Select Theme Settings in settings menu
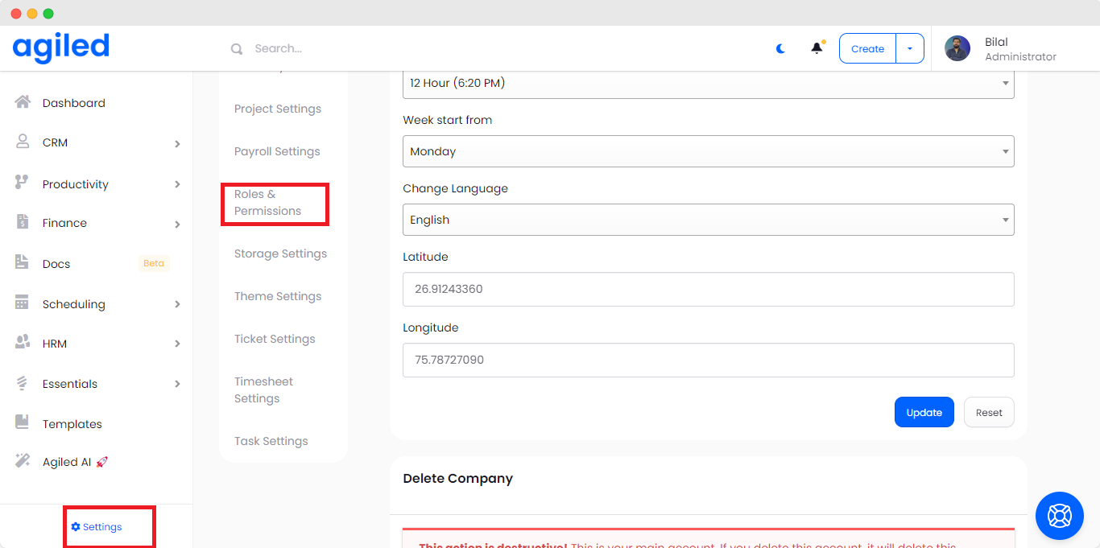Viewport: 1100px width, 548px height. pyautogui.click(x=278, y=296)
